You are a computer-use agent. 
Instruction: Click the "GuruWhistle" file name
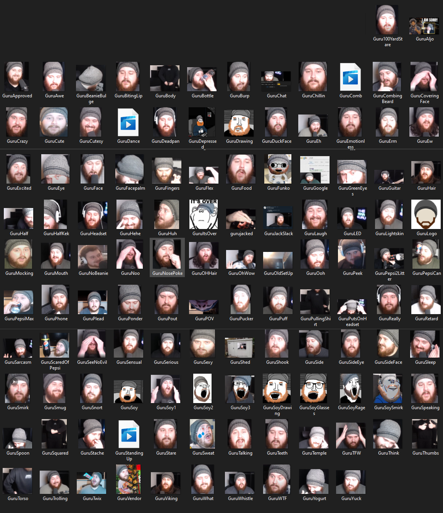239,499
